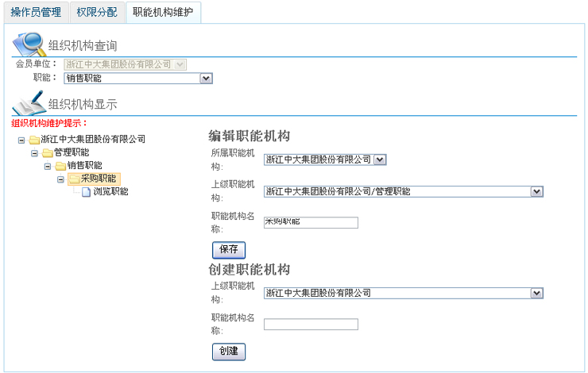Collapse the 管理职能 tree node
588x373 pixels.
34,153
